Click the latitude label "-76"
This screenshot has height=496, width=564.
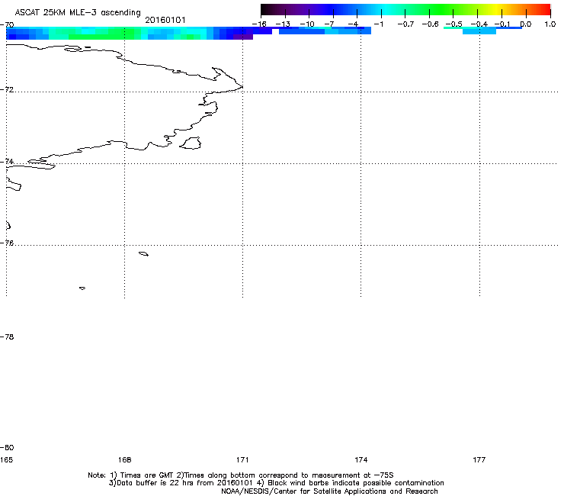(7, 243)
